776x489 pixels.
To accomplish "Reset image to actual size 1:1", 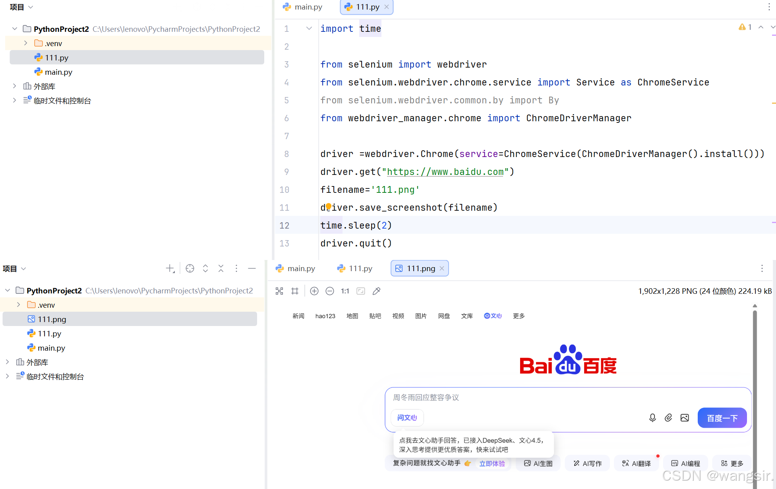I will coord(345,291).
